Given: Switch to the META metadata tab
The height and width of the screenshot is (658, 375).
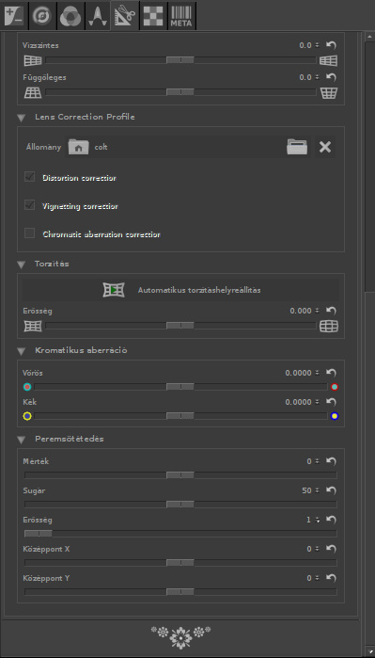Looking at the screenshot, I should point(181,15).
